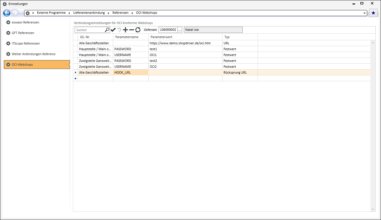Sort by GS.-Nr. column header
Image resolution: width=381 pixels, height=220 pixels.
[x=95, y=37]
